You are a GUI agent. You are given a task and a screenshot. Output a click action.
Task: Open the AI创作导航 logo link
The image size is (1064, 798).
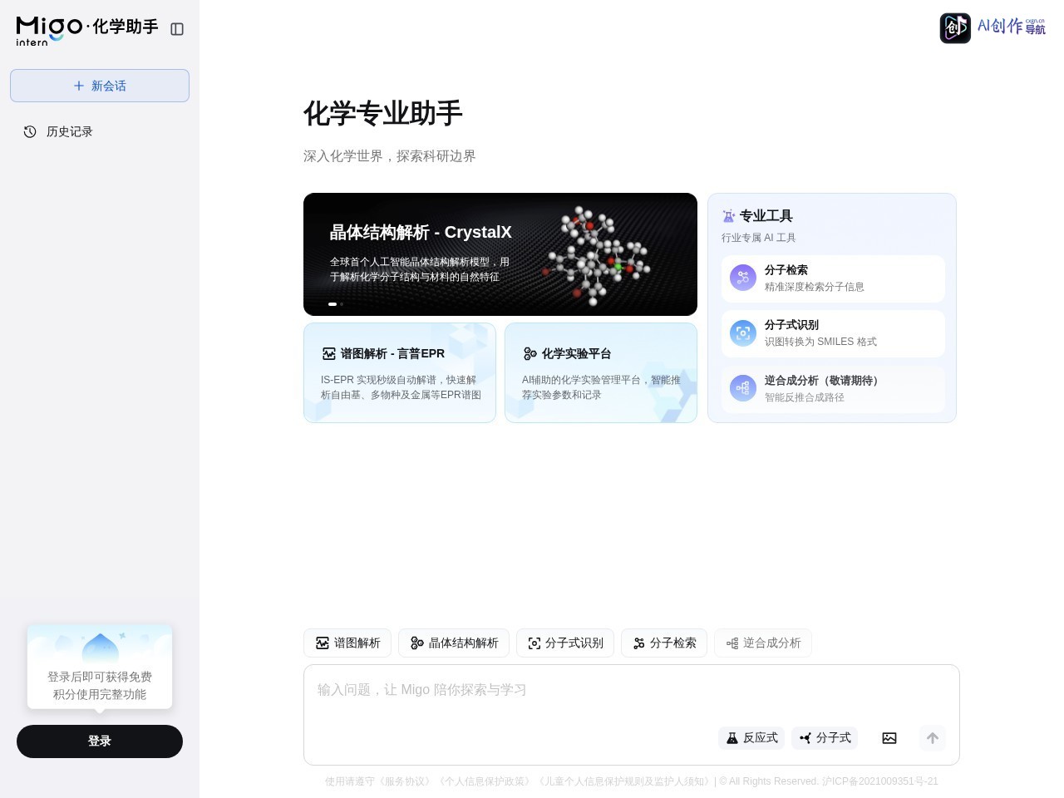[993, 27]
